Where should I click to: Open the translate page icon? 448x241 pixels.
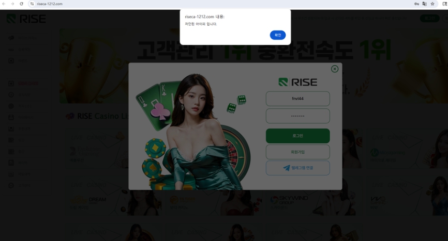pyautogui.click(x=425, y=4)
